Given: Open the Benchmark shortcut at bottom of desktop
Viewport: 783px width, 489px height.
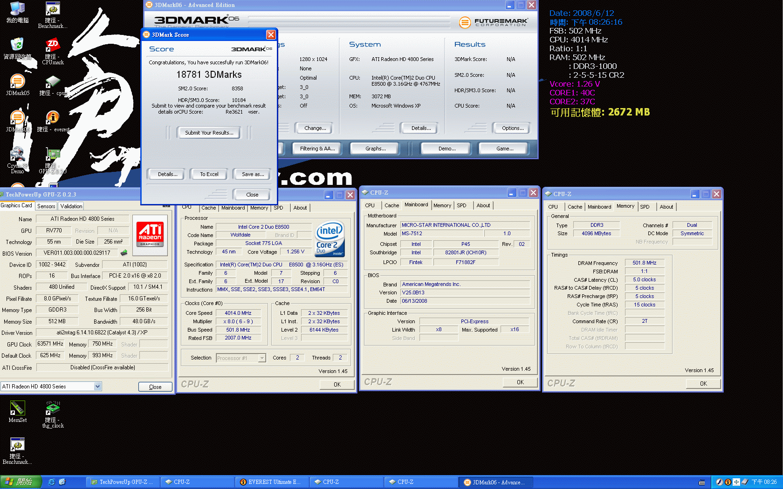Looking at the screenshot, I should pyautogui.click(x=17, y=450).
